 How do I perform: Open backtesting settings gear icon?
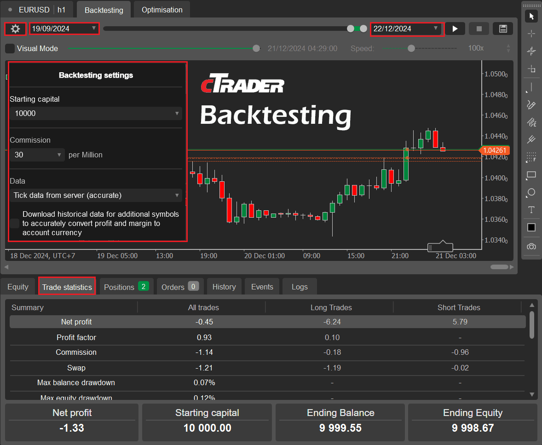coord(15,29)
